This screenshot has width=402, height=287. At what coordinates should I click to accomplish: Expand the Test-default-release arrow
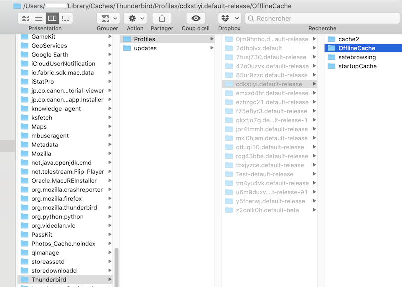(x=314, y=174)
